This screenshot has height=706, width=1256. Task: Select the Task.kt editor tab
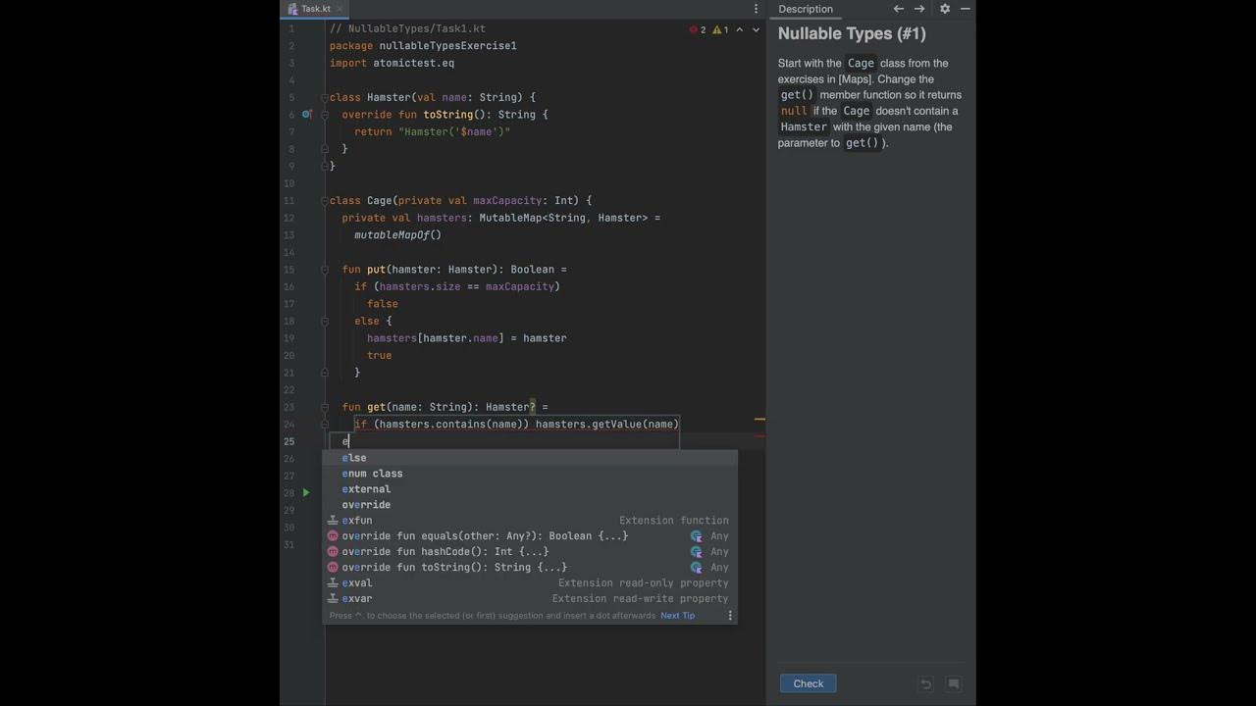[x=315, y=9]
